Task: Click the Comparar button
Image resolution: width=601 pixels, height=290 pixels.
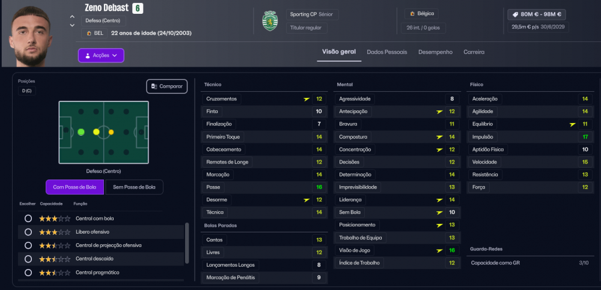Action: click(x=166, y=86)
